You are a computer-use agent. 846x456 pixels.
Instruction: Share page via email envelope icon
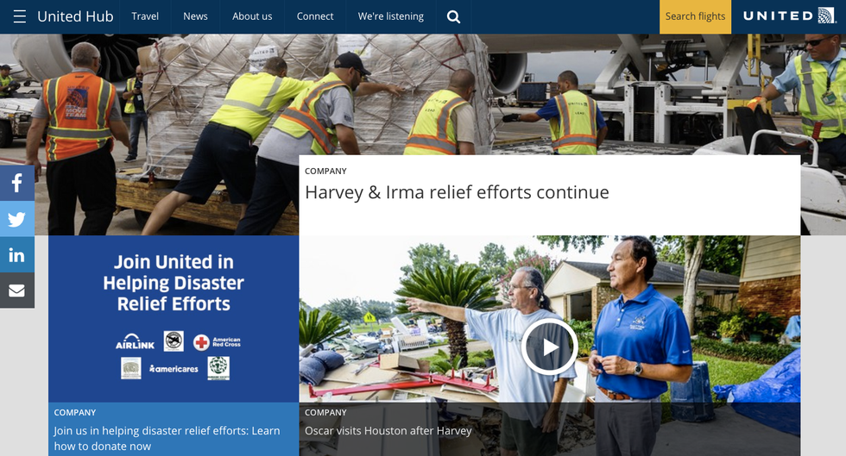point(16,290)
